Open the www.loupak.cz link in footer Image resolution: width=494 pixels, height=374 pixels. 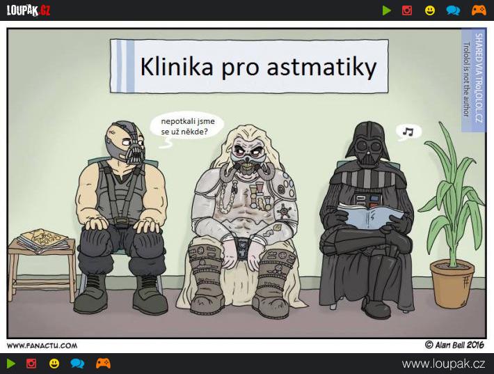point(443,364)
